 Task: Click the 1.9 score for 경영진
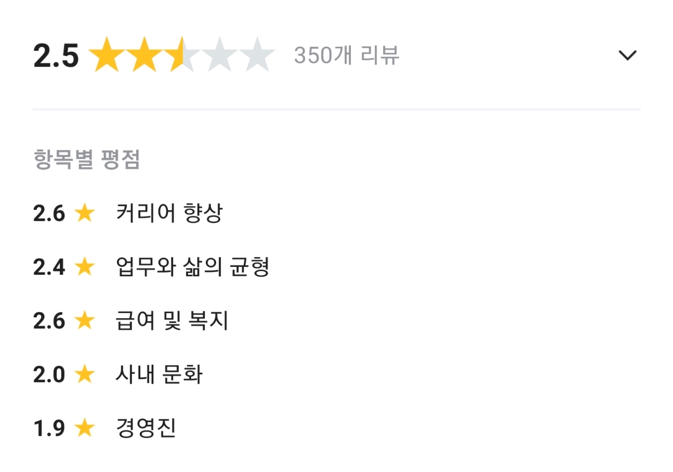(49, 428)
